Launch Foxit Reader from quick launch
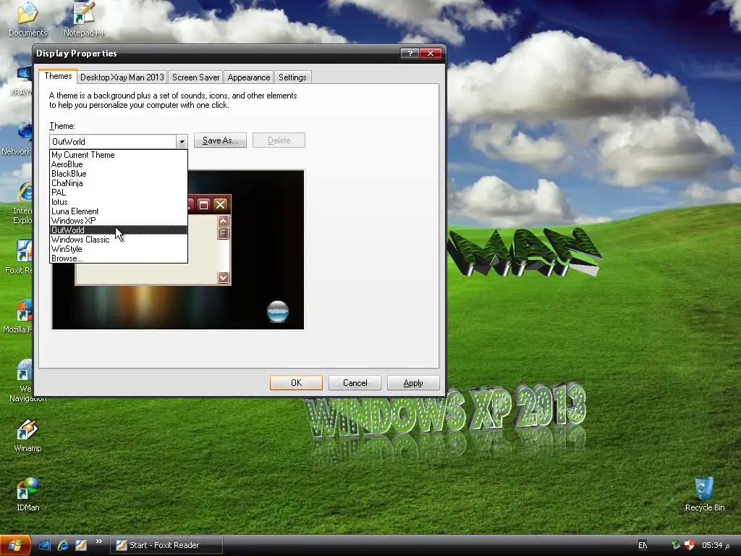This screenshot has height=556, width=741. 81,545
